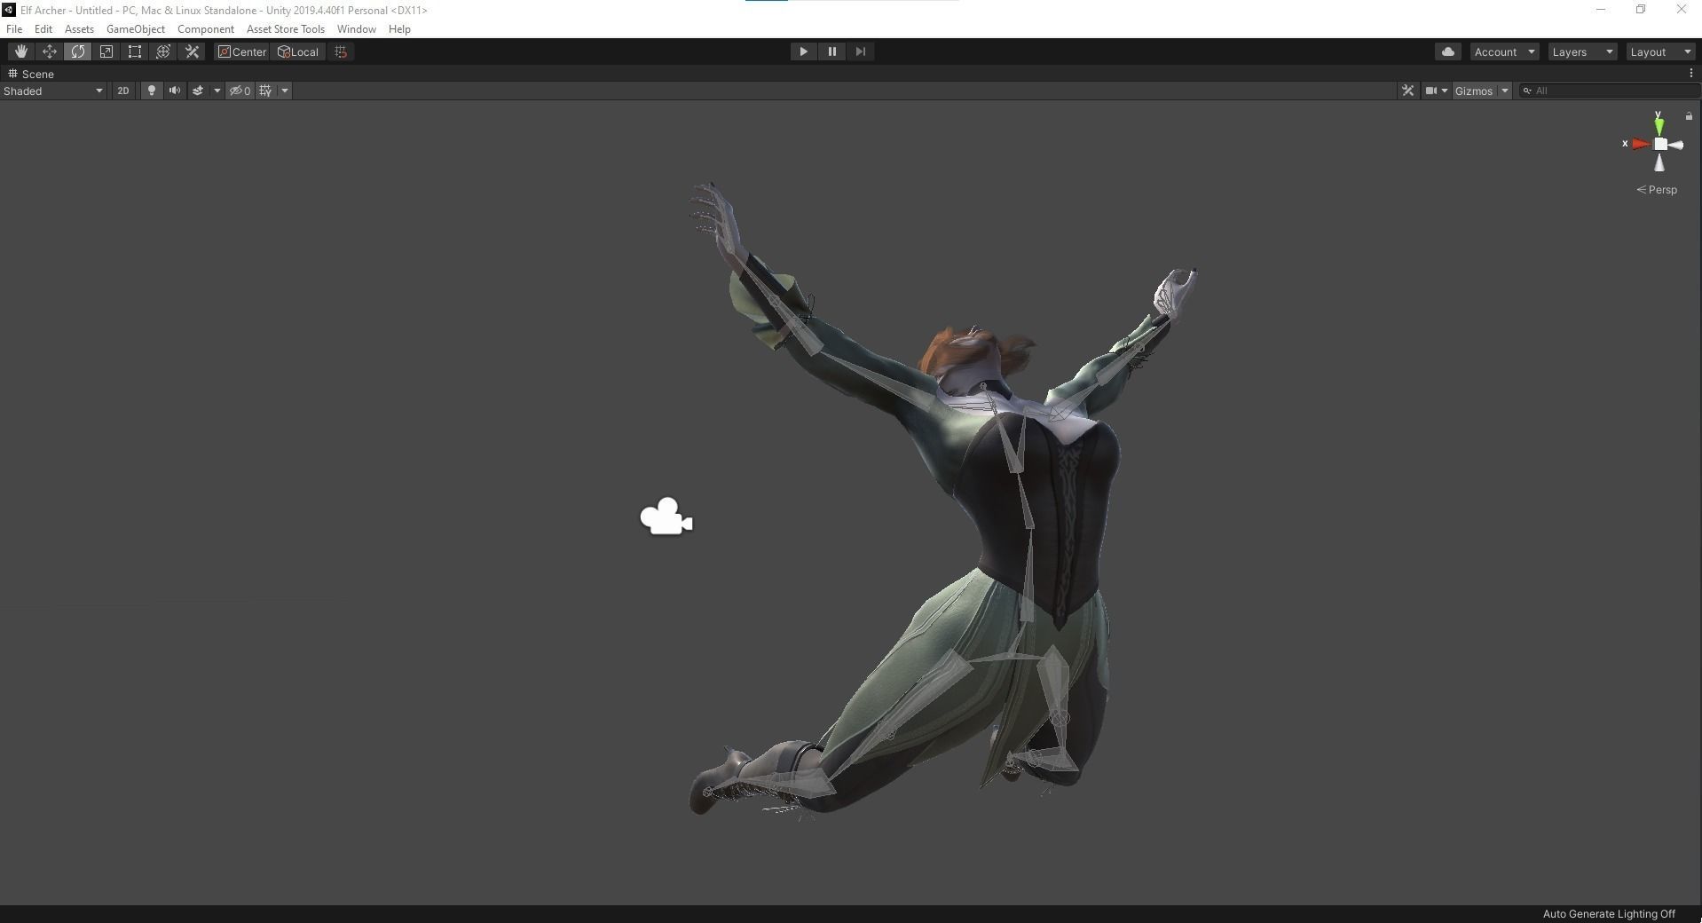Toggle hidden objects visibility counter

pos(240,91)
